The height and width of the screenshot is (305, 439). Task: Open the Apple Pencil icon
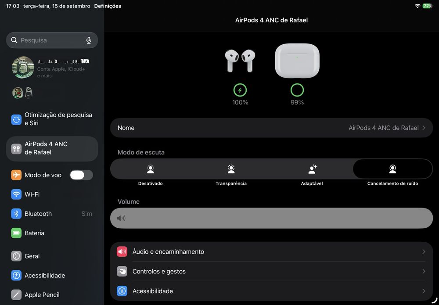point(16,294)
